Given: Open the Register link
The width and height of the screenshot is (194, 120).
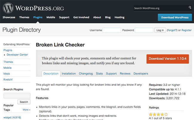Looking at the screenshot, I should coord(187,30).
